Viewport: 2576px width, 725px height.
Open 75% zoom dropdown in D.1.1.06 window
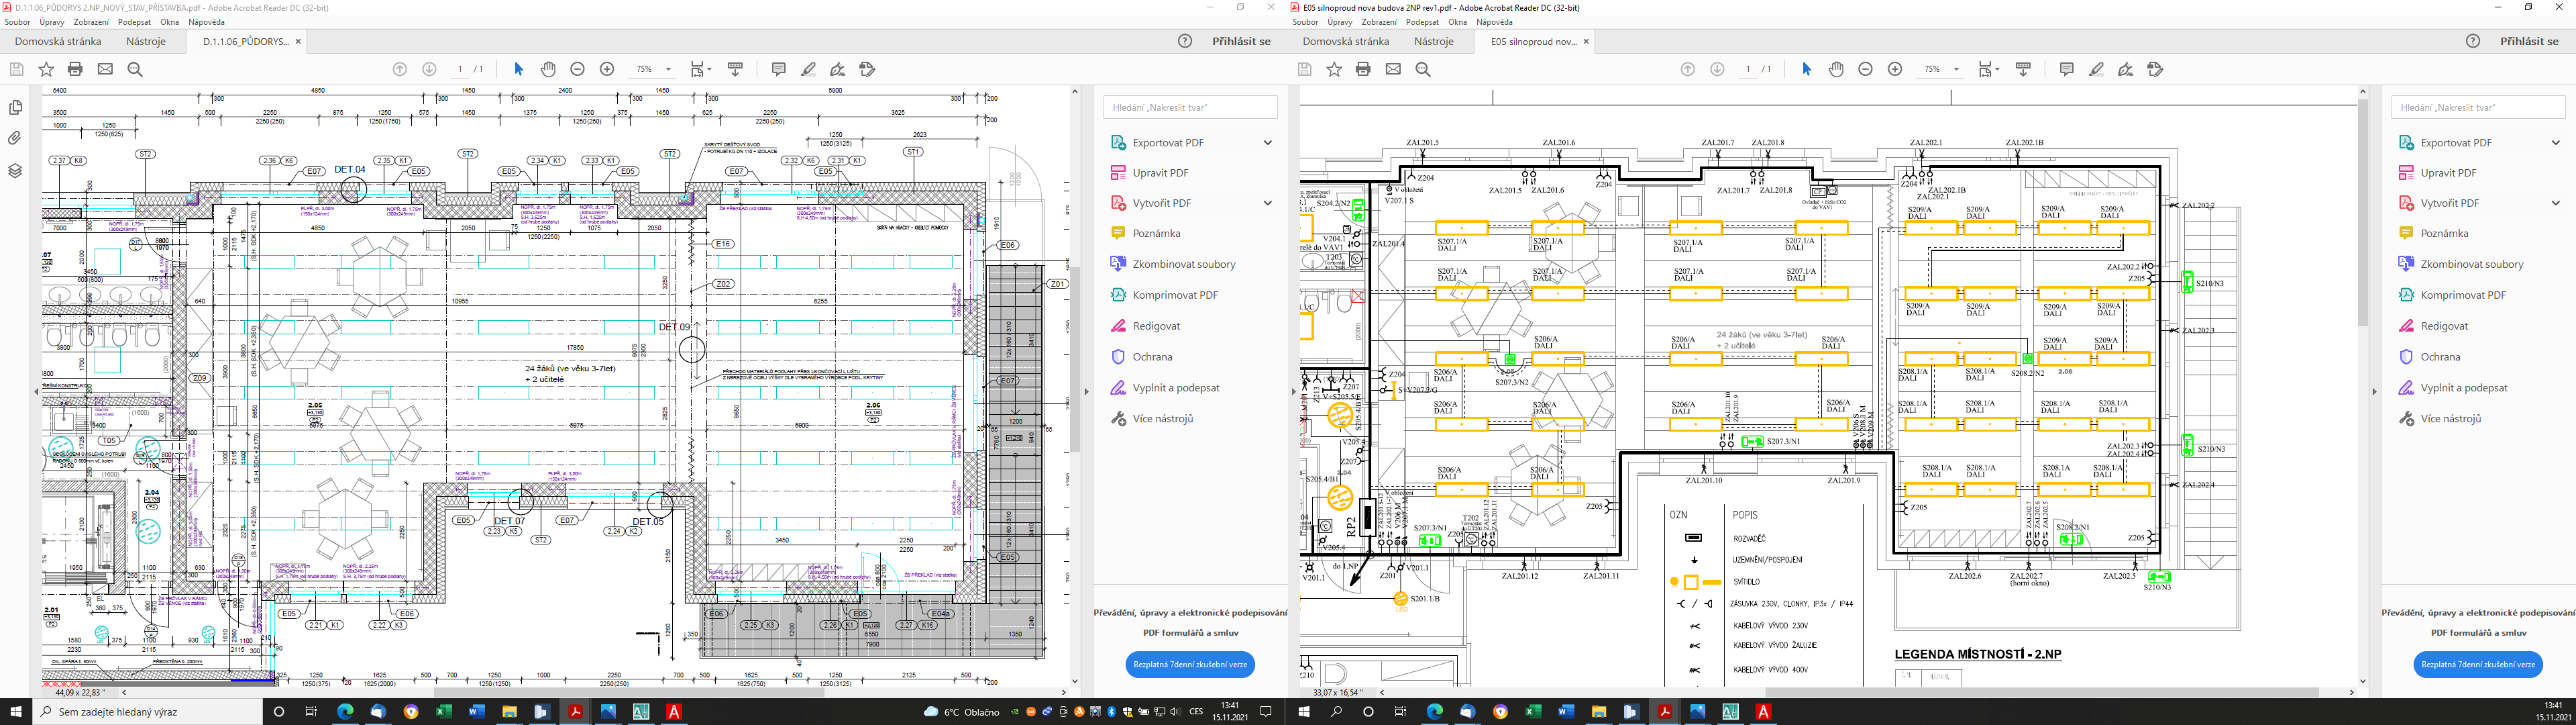coord(668,69)
